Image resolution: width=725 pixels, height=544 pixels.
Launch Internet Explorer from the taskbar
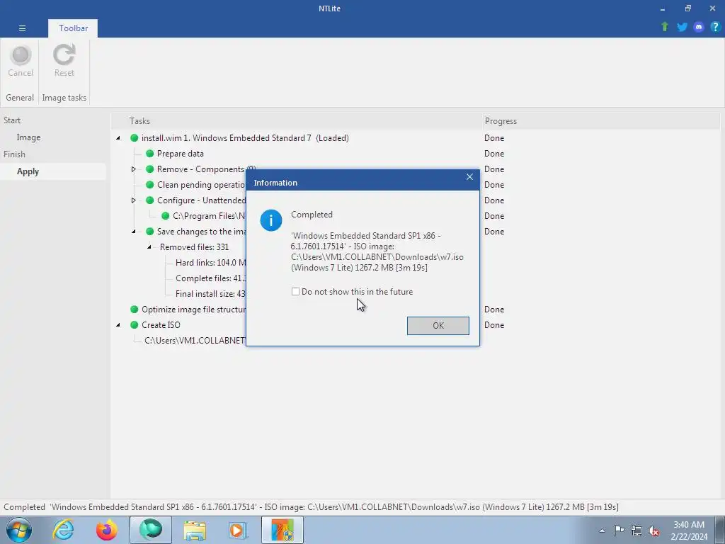coord(63,530)
